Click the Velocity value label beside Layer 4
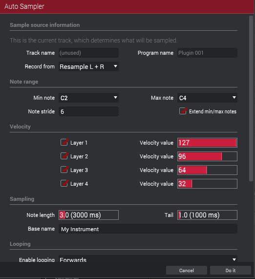The width and height of the screenshot is (255, 279). click(156, 184)
